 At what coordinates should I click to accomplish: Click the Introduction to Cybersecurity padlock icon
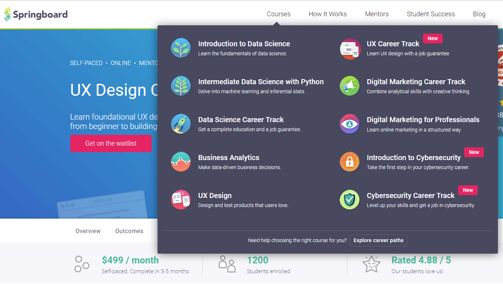349,162
